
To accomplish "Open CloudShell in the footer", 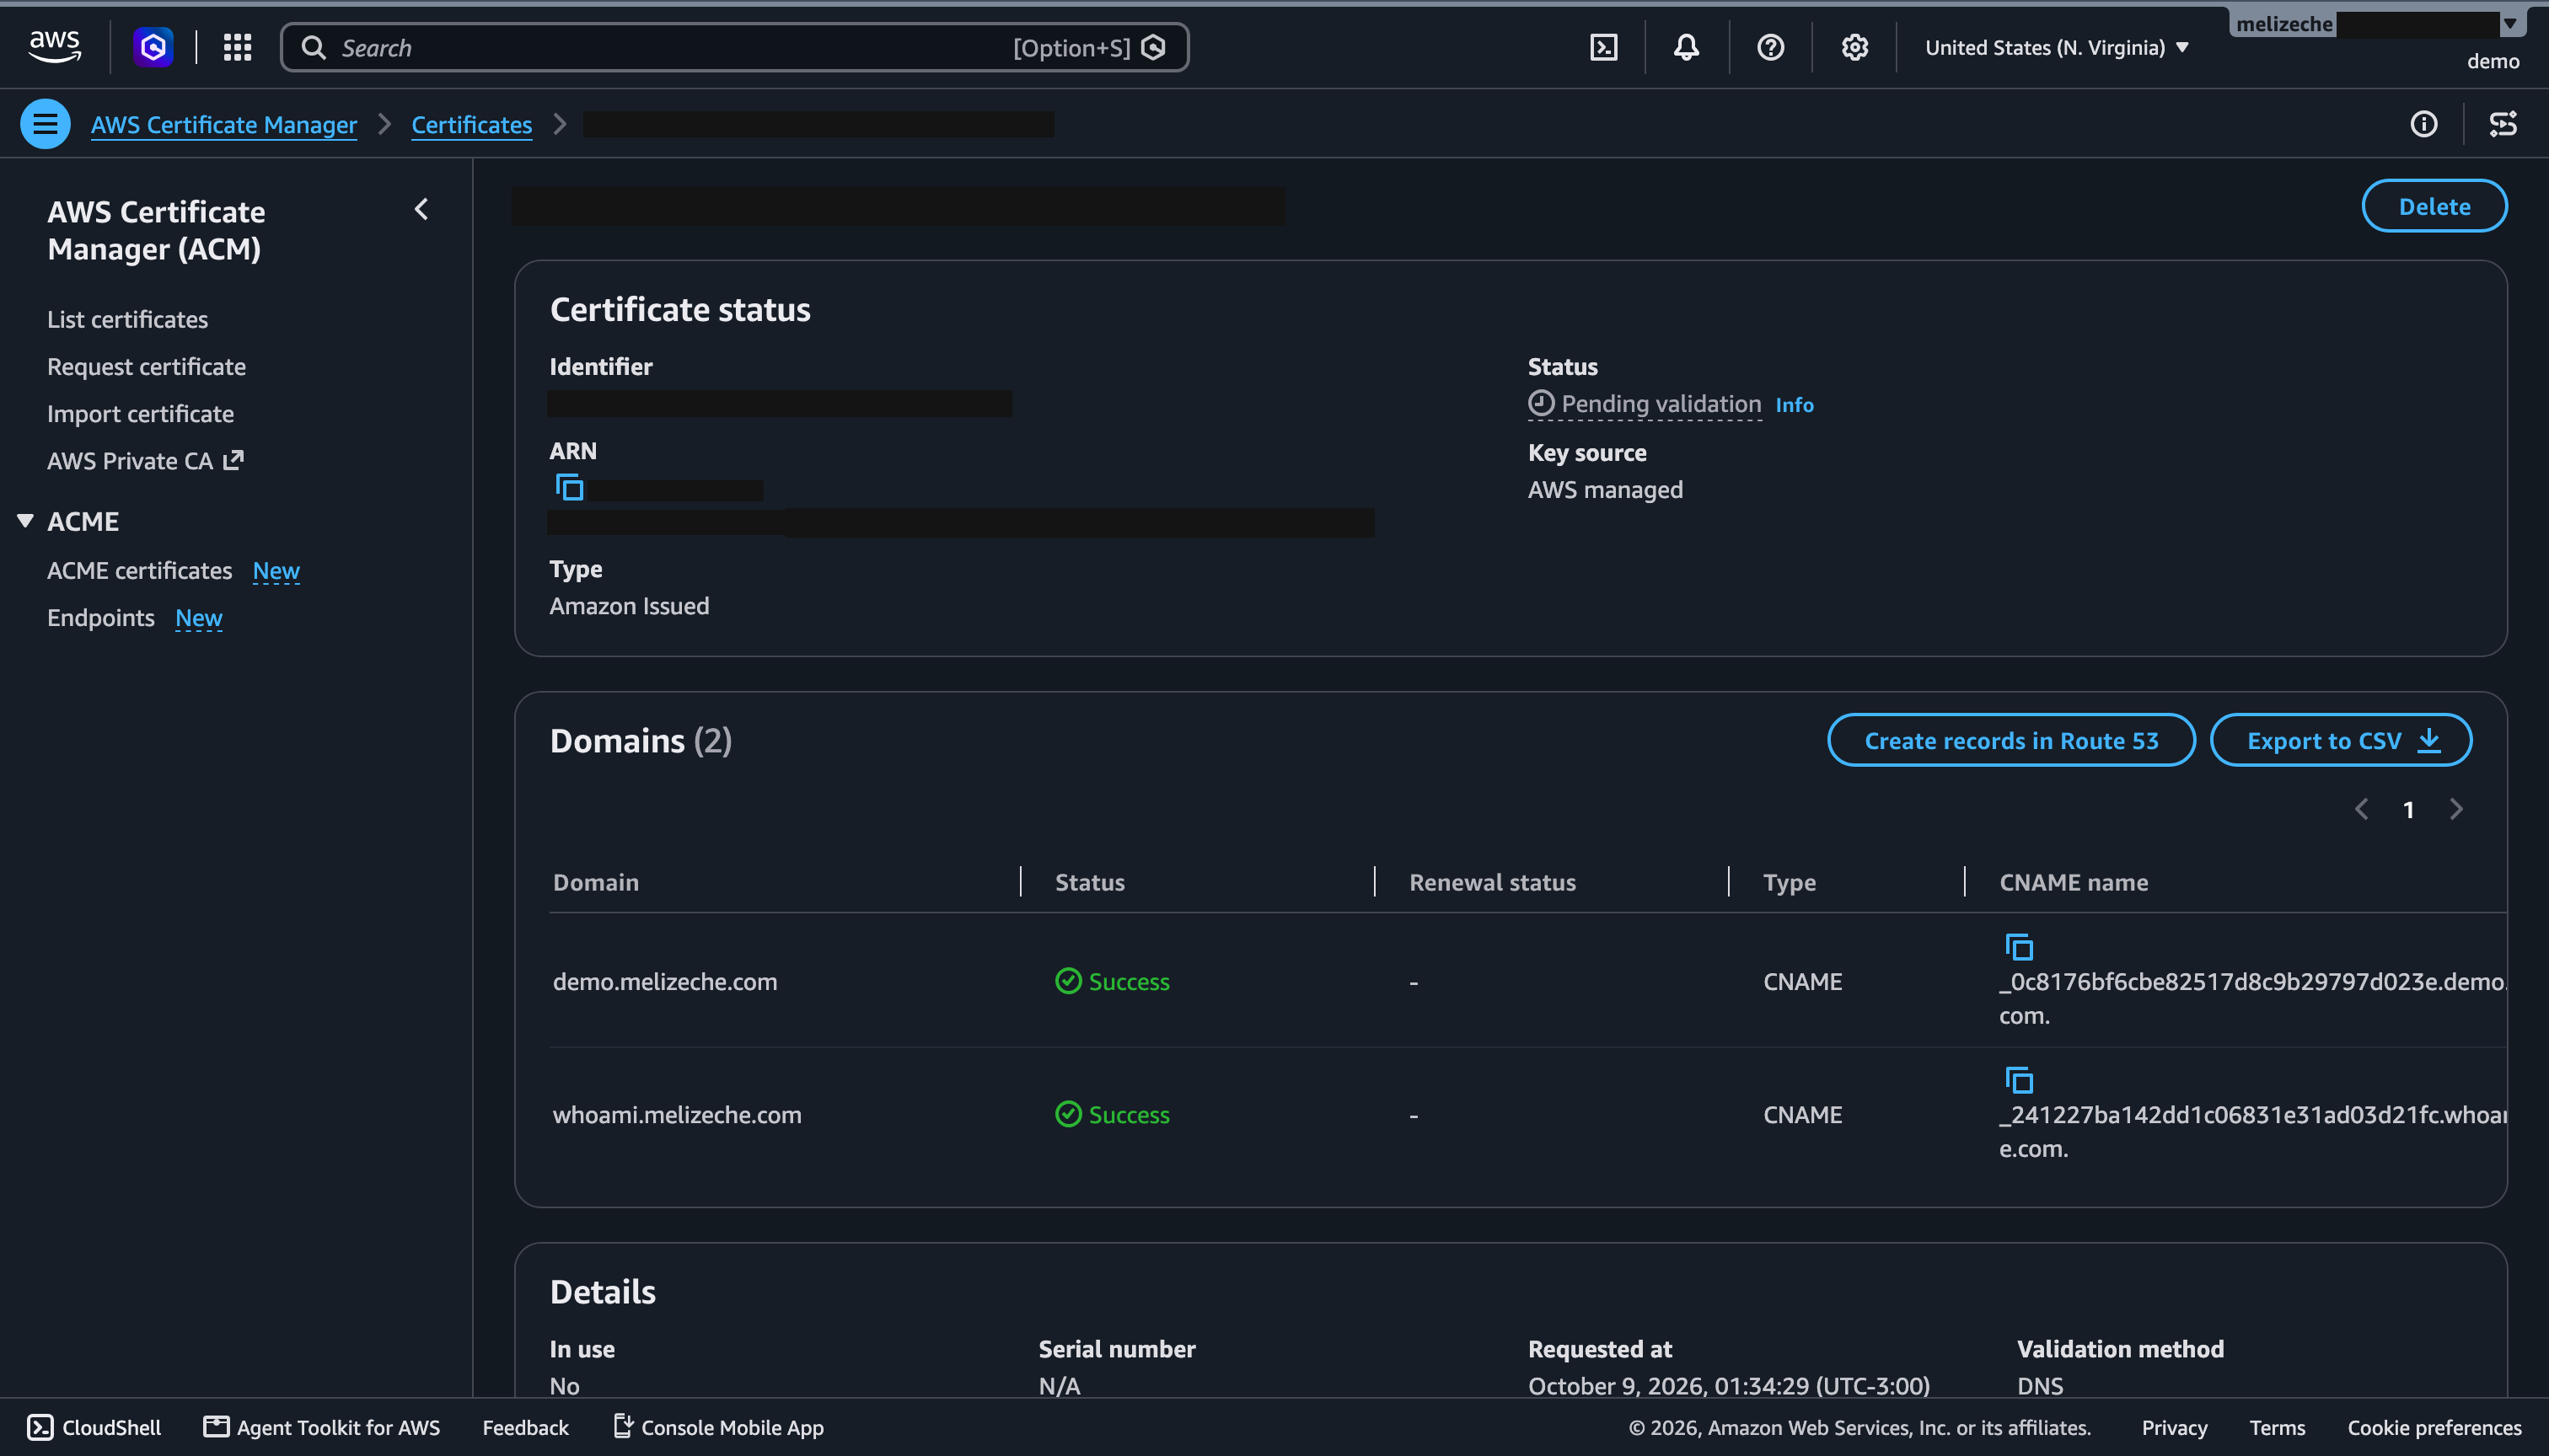I will [94, 1427].
